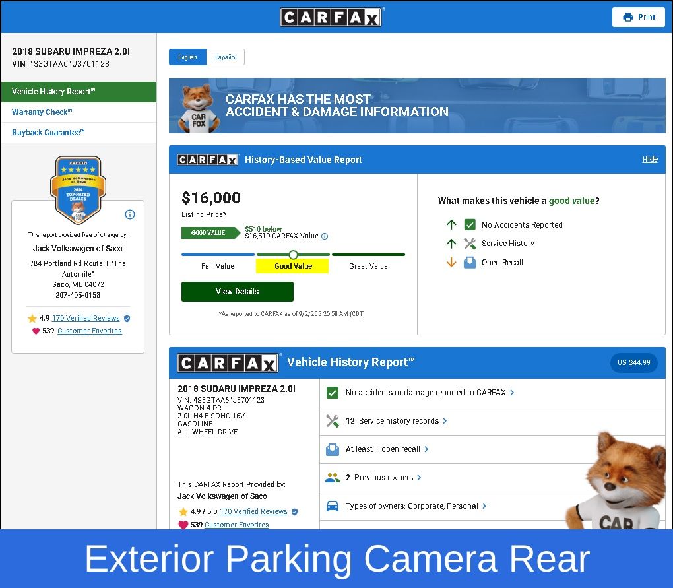673x588 pixels.
Task: Click the $510 below text
Action: [x=263, y=229]
